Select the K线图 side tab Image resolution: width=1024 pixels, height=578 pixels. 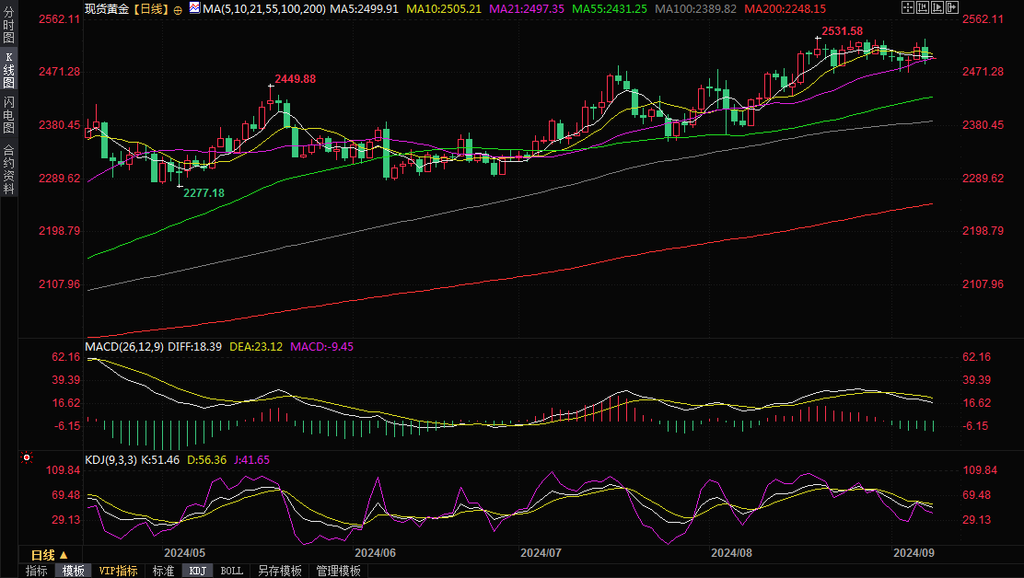point(8,70)
